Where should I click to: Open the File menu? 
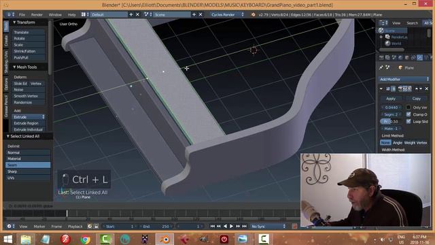22,15
